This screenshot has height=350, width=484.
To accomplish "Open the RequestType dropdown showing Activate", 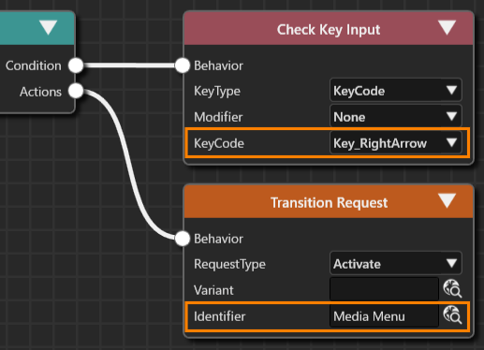I will click(x=396, y=264).
